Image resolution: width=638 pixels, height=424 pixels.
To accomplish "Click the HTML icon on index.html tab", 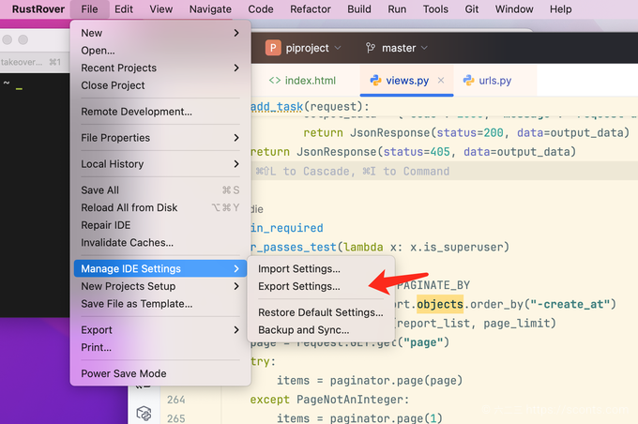I will point(275,81).
